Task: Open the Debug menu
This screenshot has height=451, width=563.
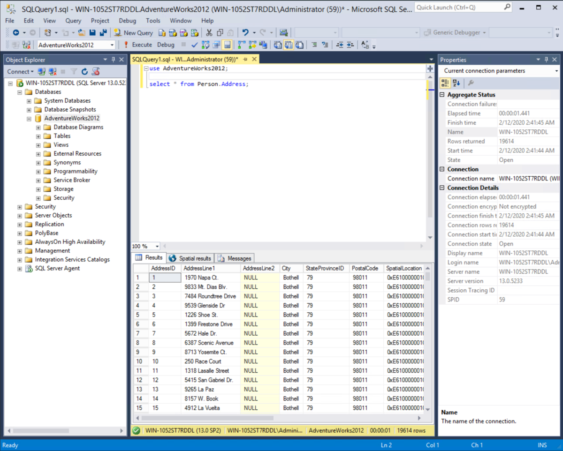Action: click(127, 21)
